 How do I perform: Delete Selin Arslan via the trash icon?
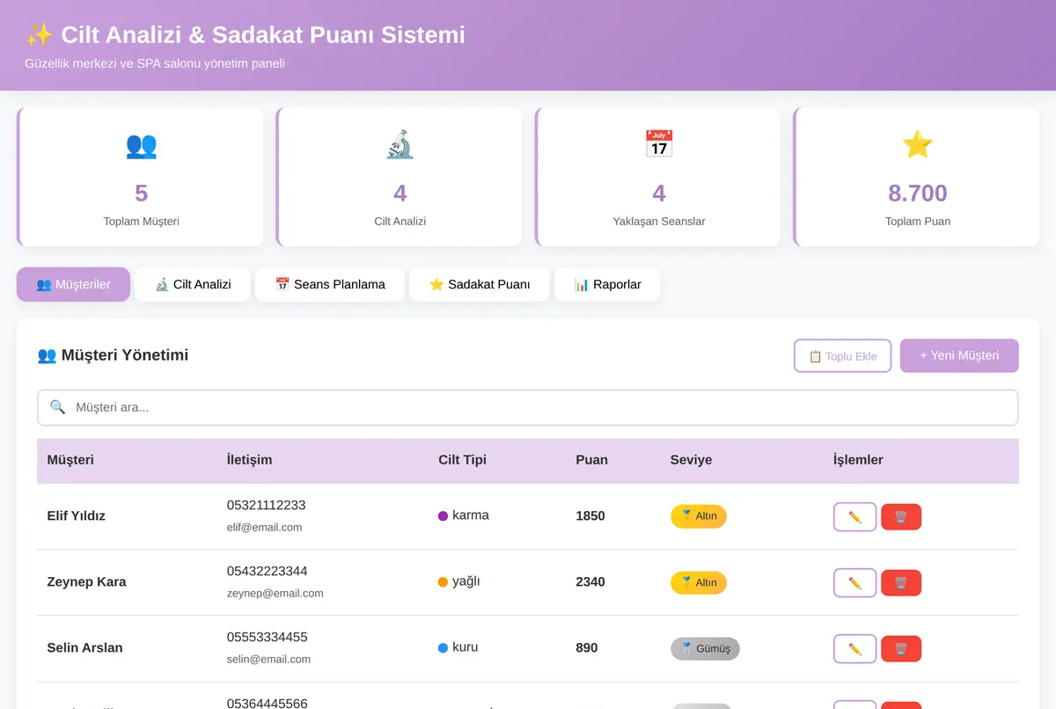pos(901,649)
